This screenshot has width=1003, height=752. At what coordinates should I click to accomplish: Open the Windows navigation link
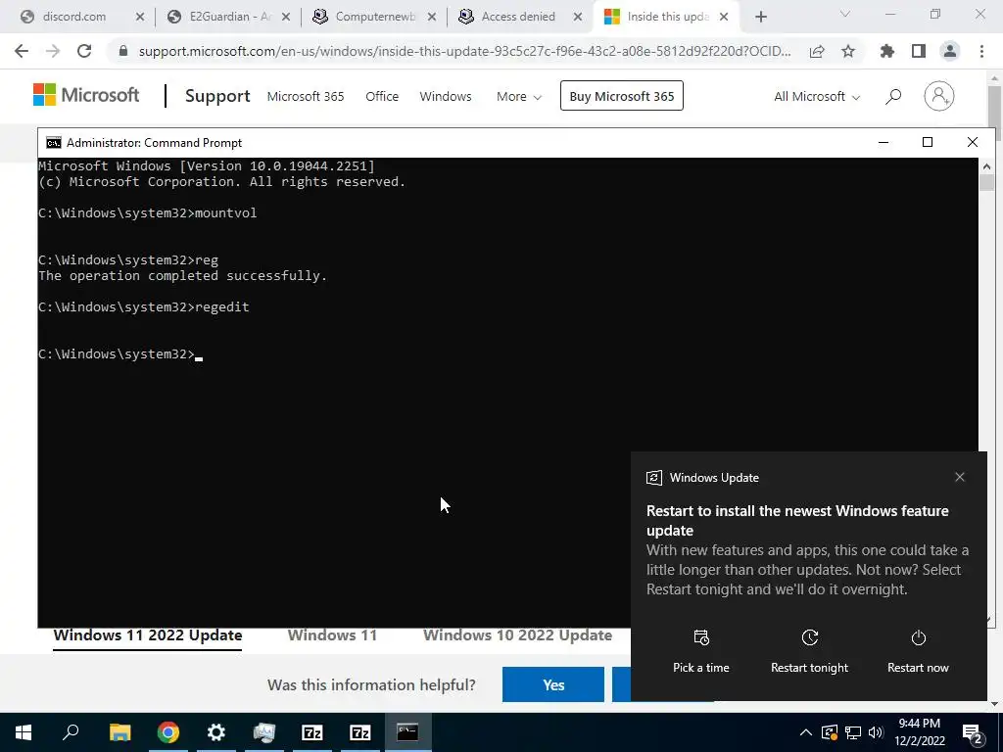(446, 97)
